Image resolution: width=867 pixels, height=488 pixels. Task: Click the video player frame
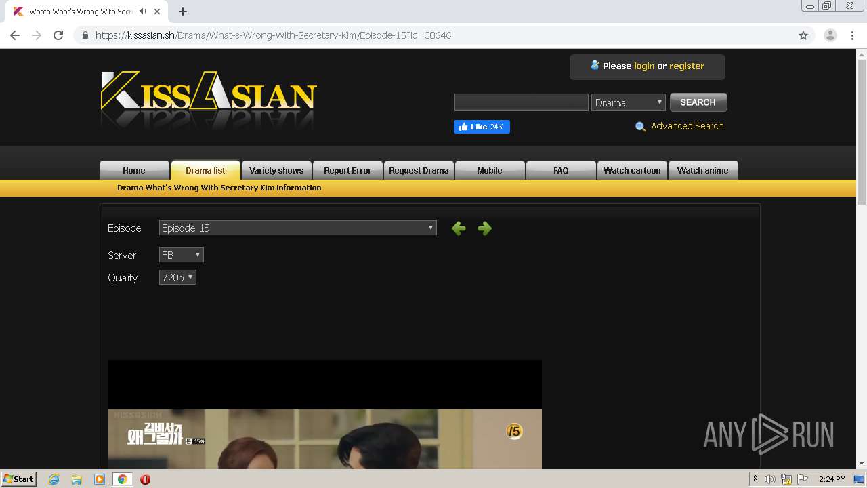(325, 414)
